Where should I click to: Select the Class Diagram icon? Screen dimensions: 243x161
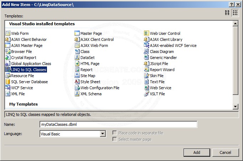click(x=147, y=52)
